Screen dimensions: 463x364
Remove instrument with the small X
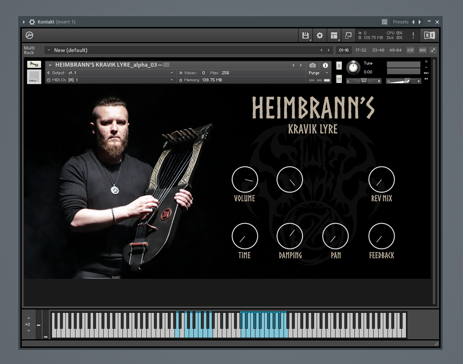coord(426,61)
